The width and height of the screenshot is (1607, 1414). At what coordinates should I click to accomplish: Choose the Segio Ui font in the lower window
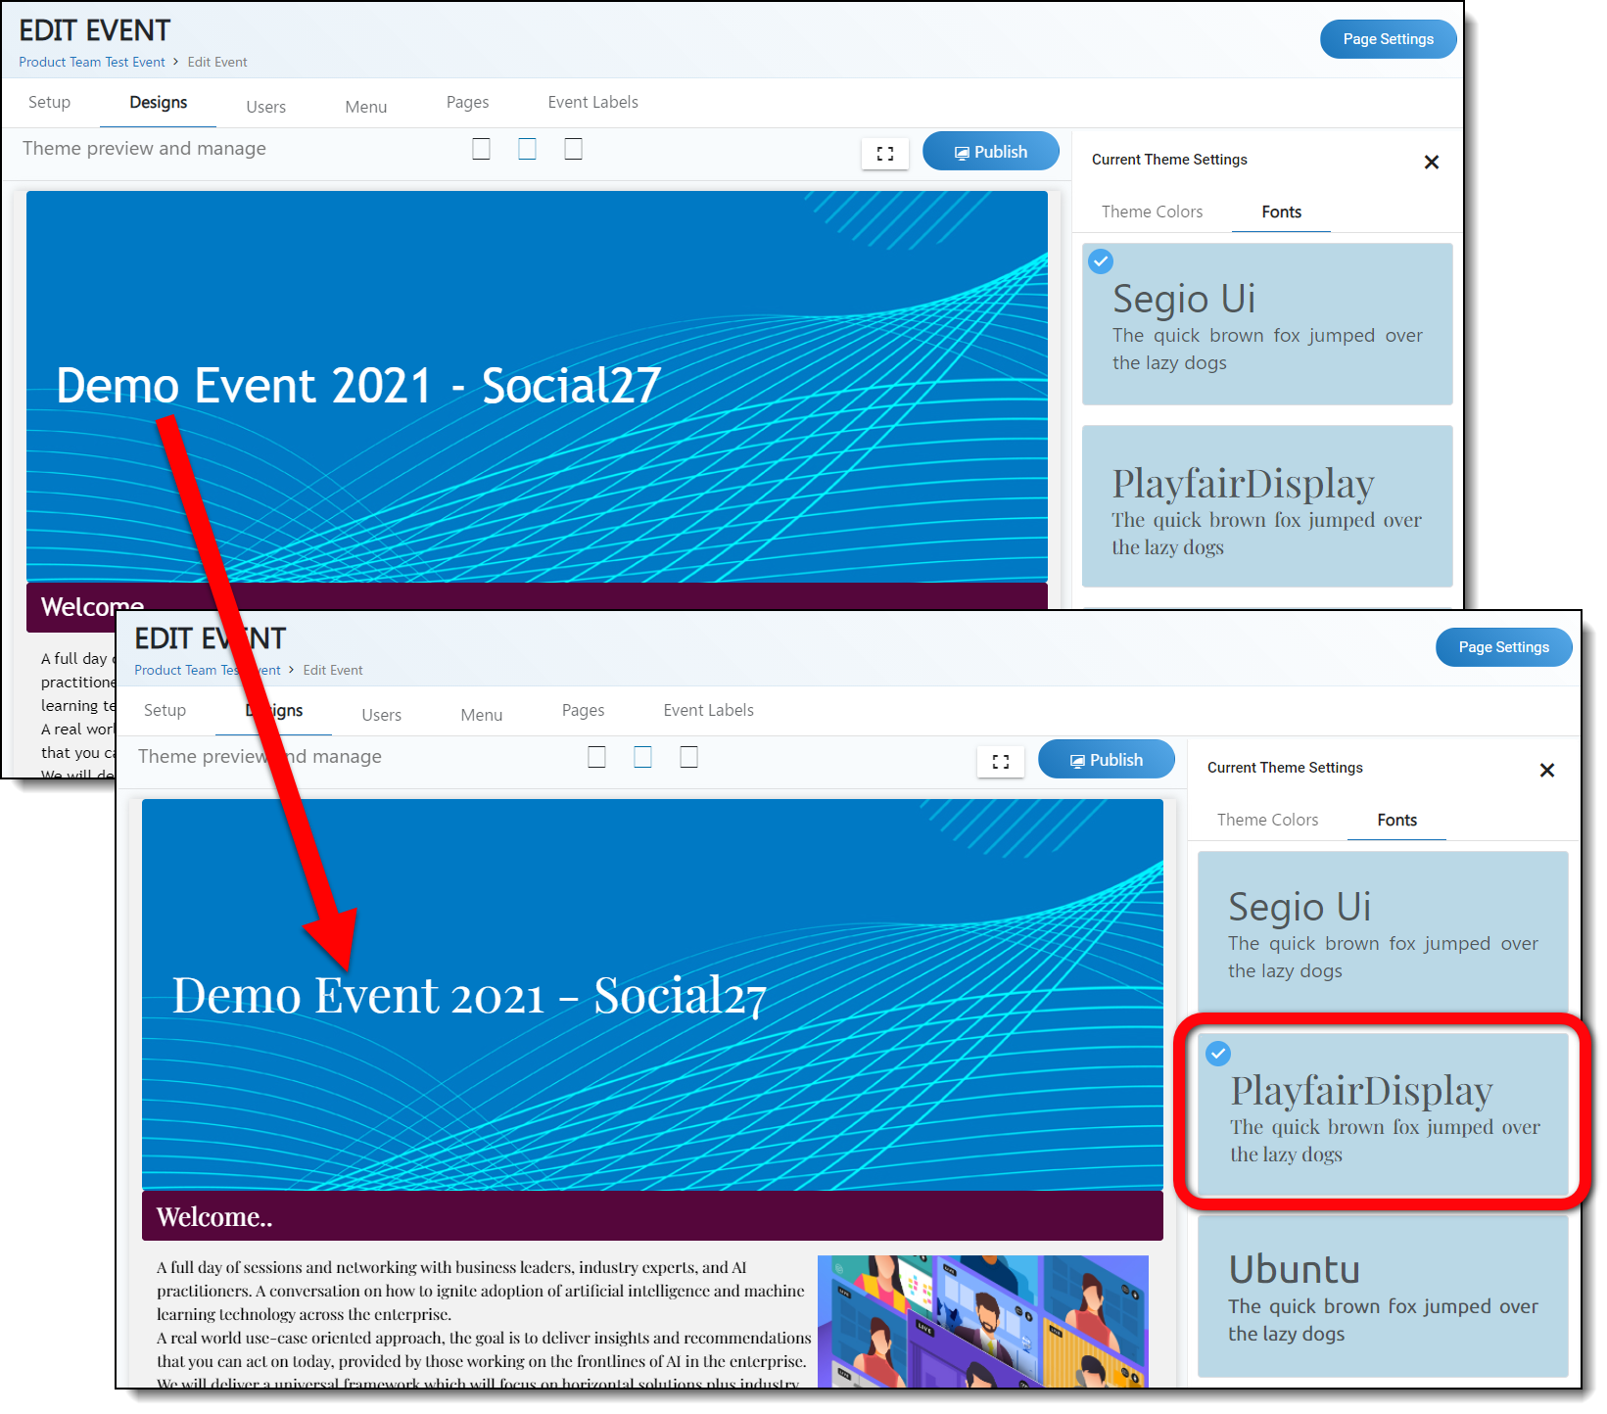coord(1382,930)
